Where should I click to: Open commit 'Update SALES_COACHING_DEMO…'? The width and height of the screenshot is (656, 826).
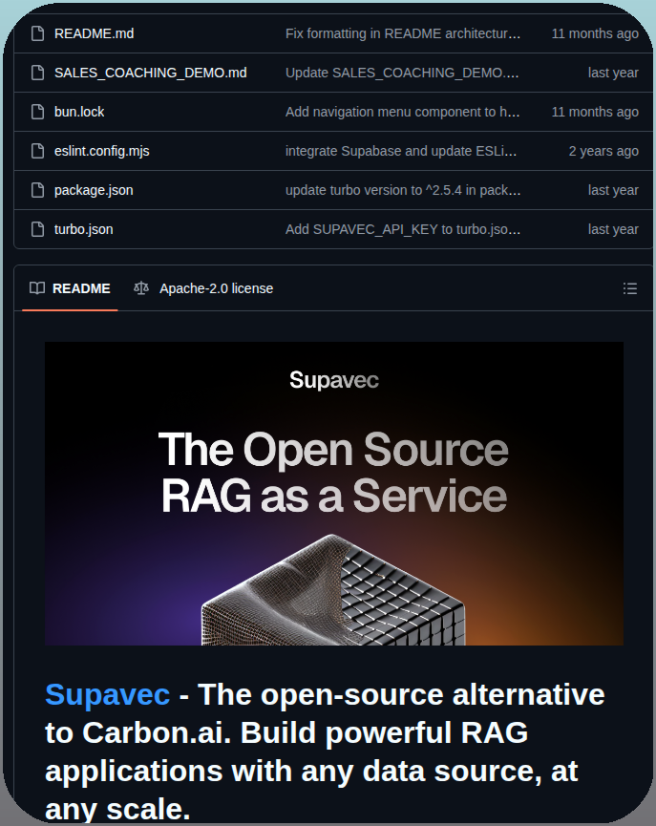point(402,73)
